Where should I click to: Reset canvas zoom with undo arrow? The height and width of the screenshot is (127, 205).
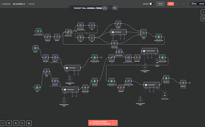pos(22,123)
